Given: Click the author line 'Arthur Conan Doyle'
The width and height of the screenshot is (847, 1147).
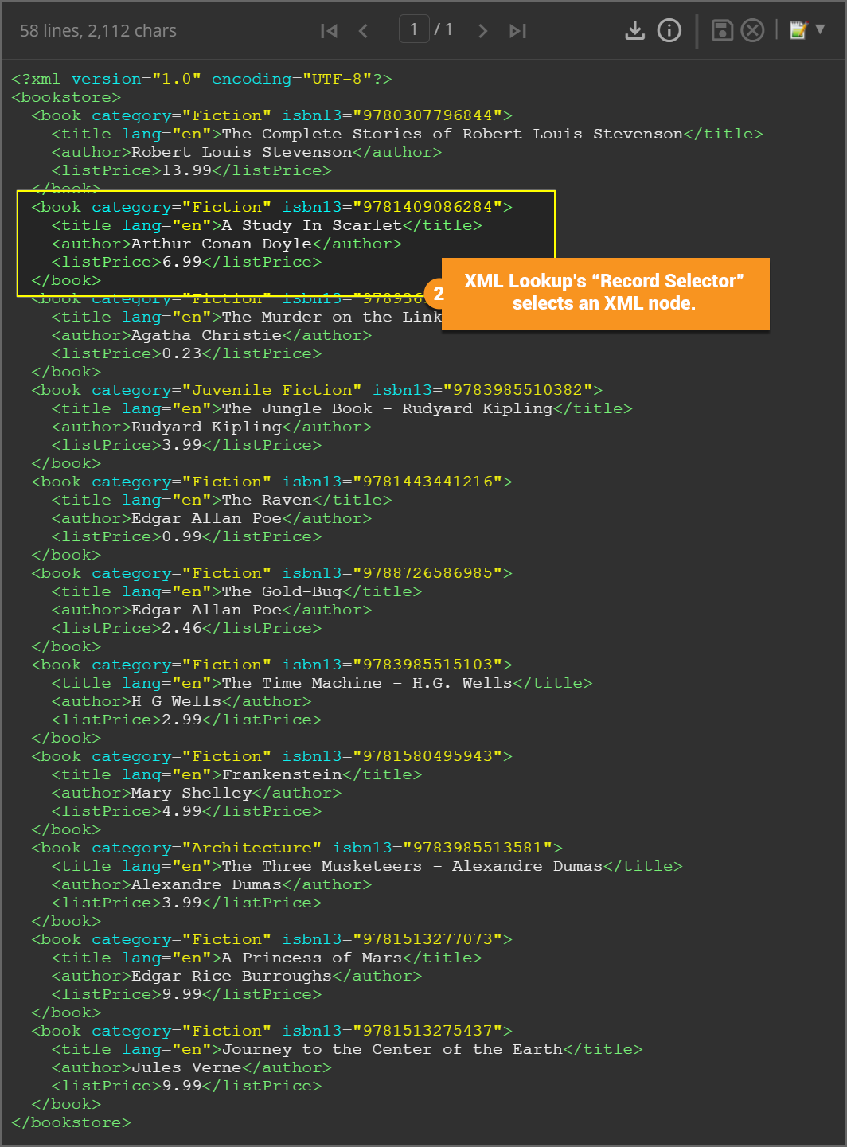Looking at the screenshot, I should 227,244.
